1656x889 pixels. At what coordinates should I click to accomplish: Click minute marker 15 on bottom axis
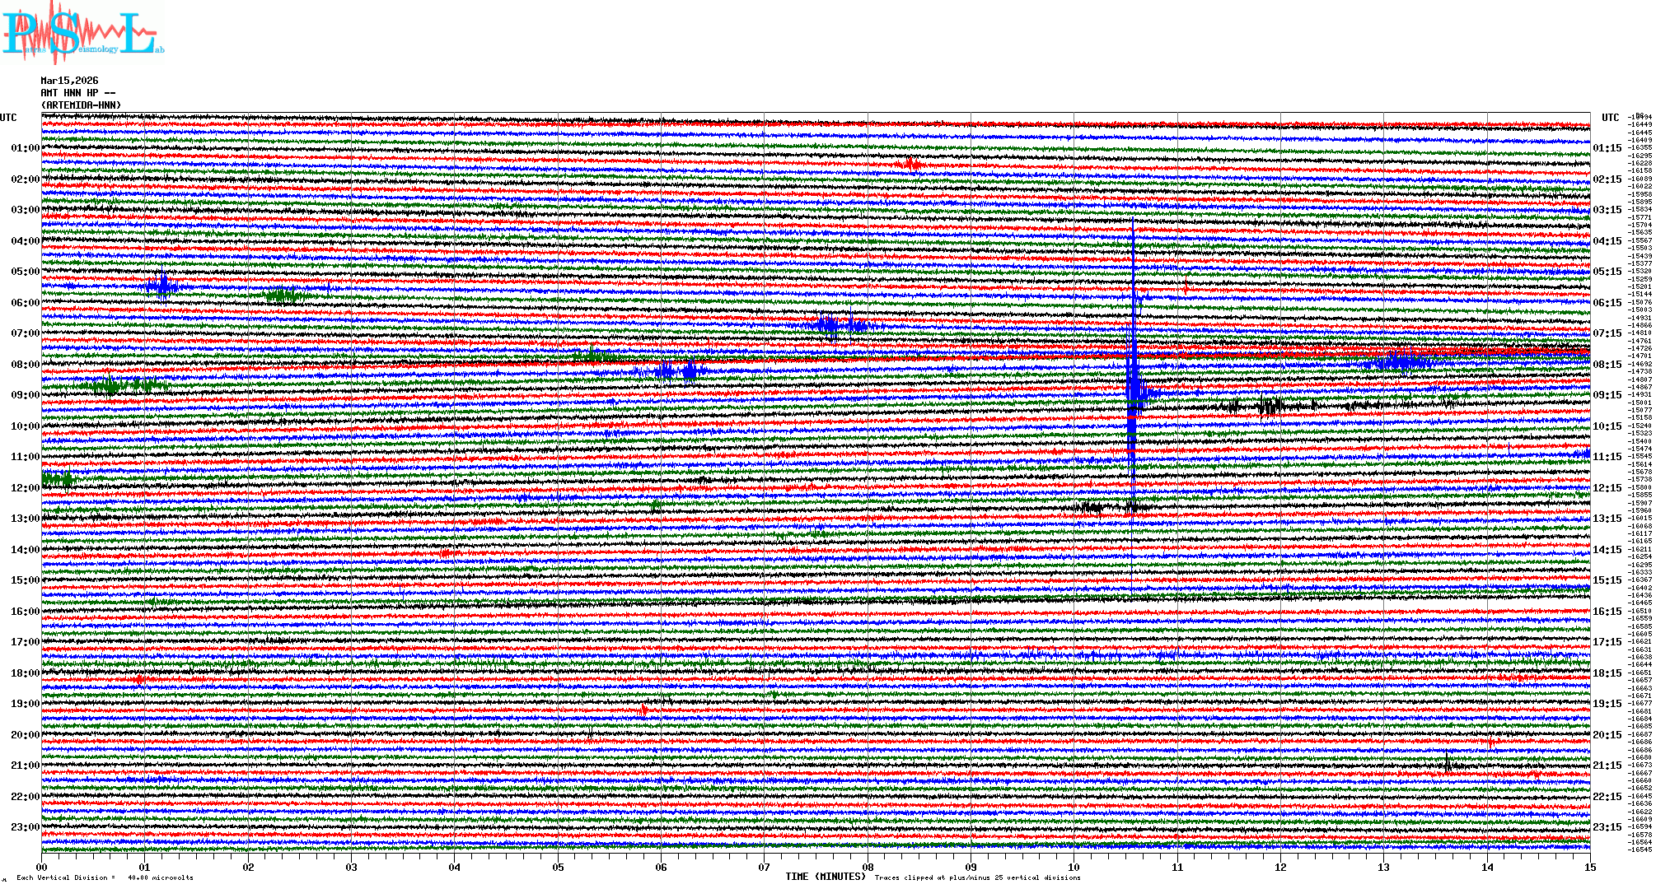point(1589,867)
